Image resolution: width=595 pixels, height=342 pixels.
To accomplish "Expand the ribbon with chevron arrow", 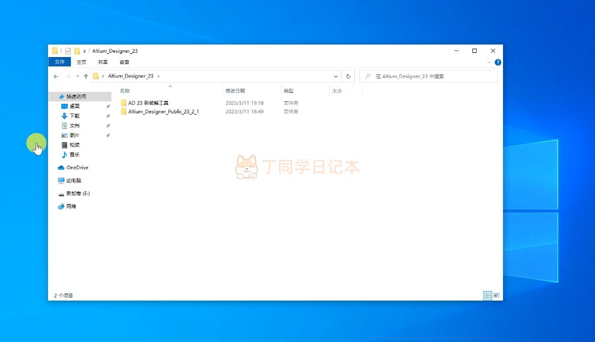I will click(489, 62).
